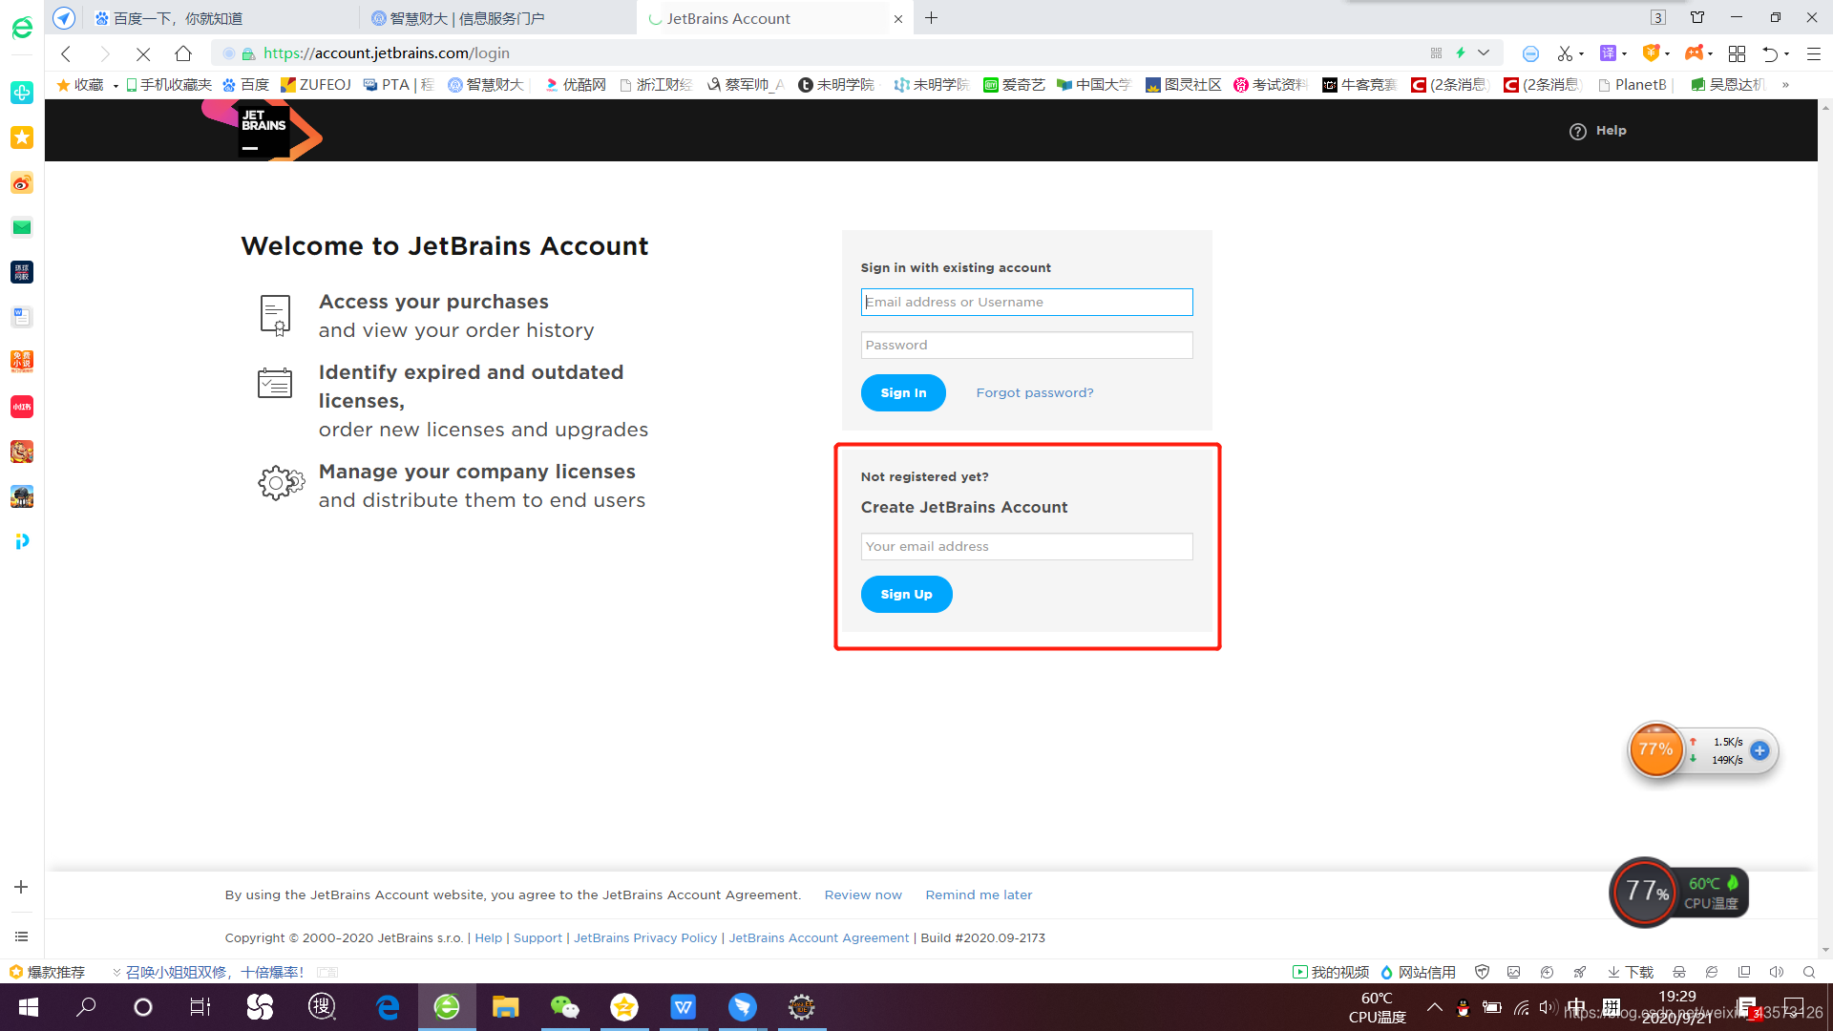Image resolution: width=1833 pixels, height=1031 pixels.
Task: Click the Sign In button
Action: click(902, 392)
